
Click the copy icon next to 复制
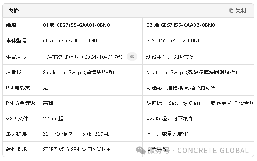click(x=231, y=10)
